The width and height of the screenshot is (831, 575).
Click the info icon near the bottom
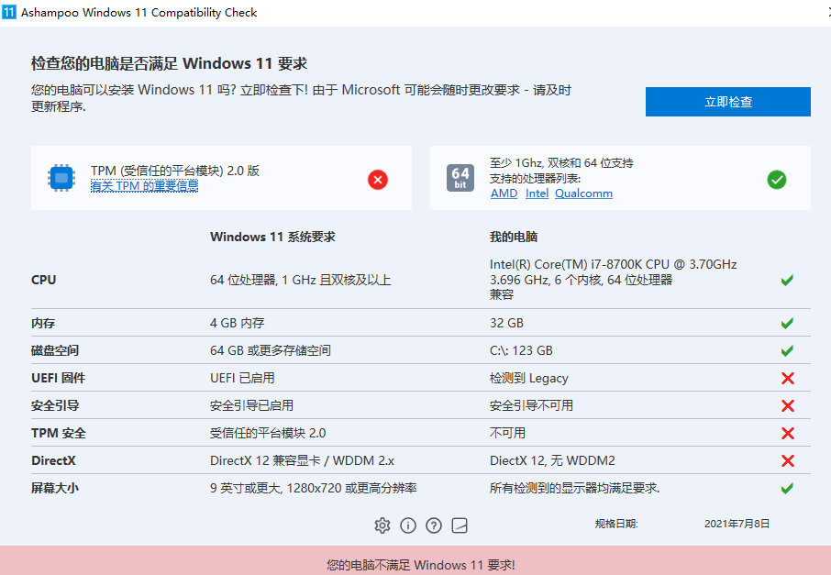pyautogui.click(x=408, y=525)
